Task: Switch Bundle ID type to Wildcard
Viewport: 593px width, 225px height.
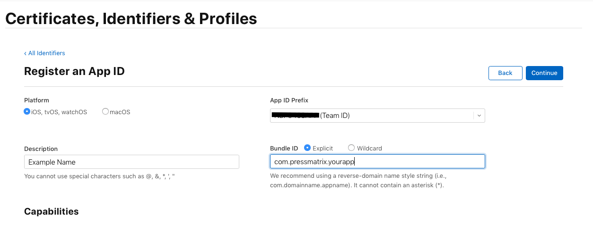Action: tap(351, 148)
